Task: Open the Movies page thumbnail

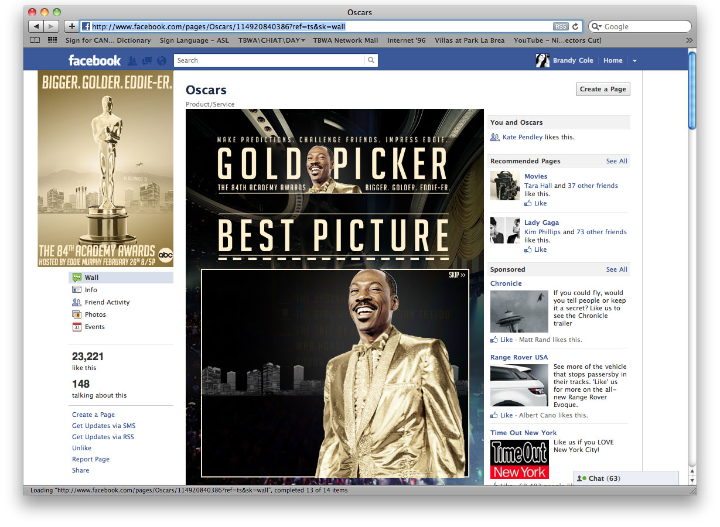Action: click(x=505, y=186)
